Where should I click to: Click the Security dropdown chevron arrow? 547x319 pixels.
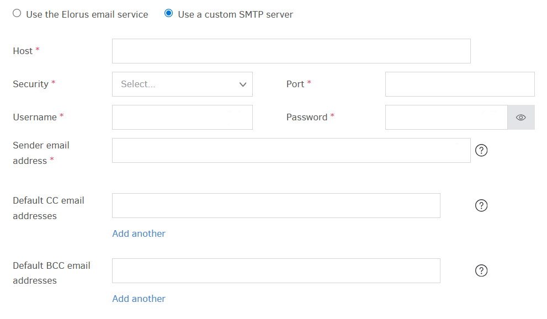[243, 84]
